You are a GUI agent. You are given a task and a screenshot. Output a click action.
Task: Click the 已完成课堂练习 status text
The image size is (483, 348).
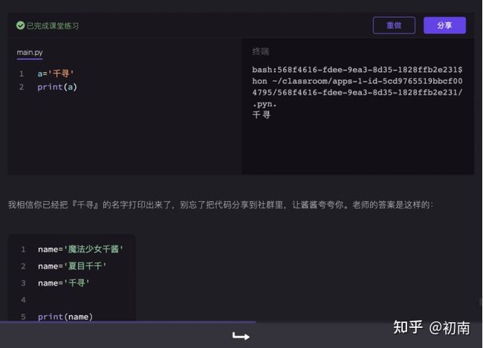tap(53, 25)
